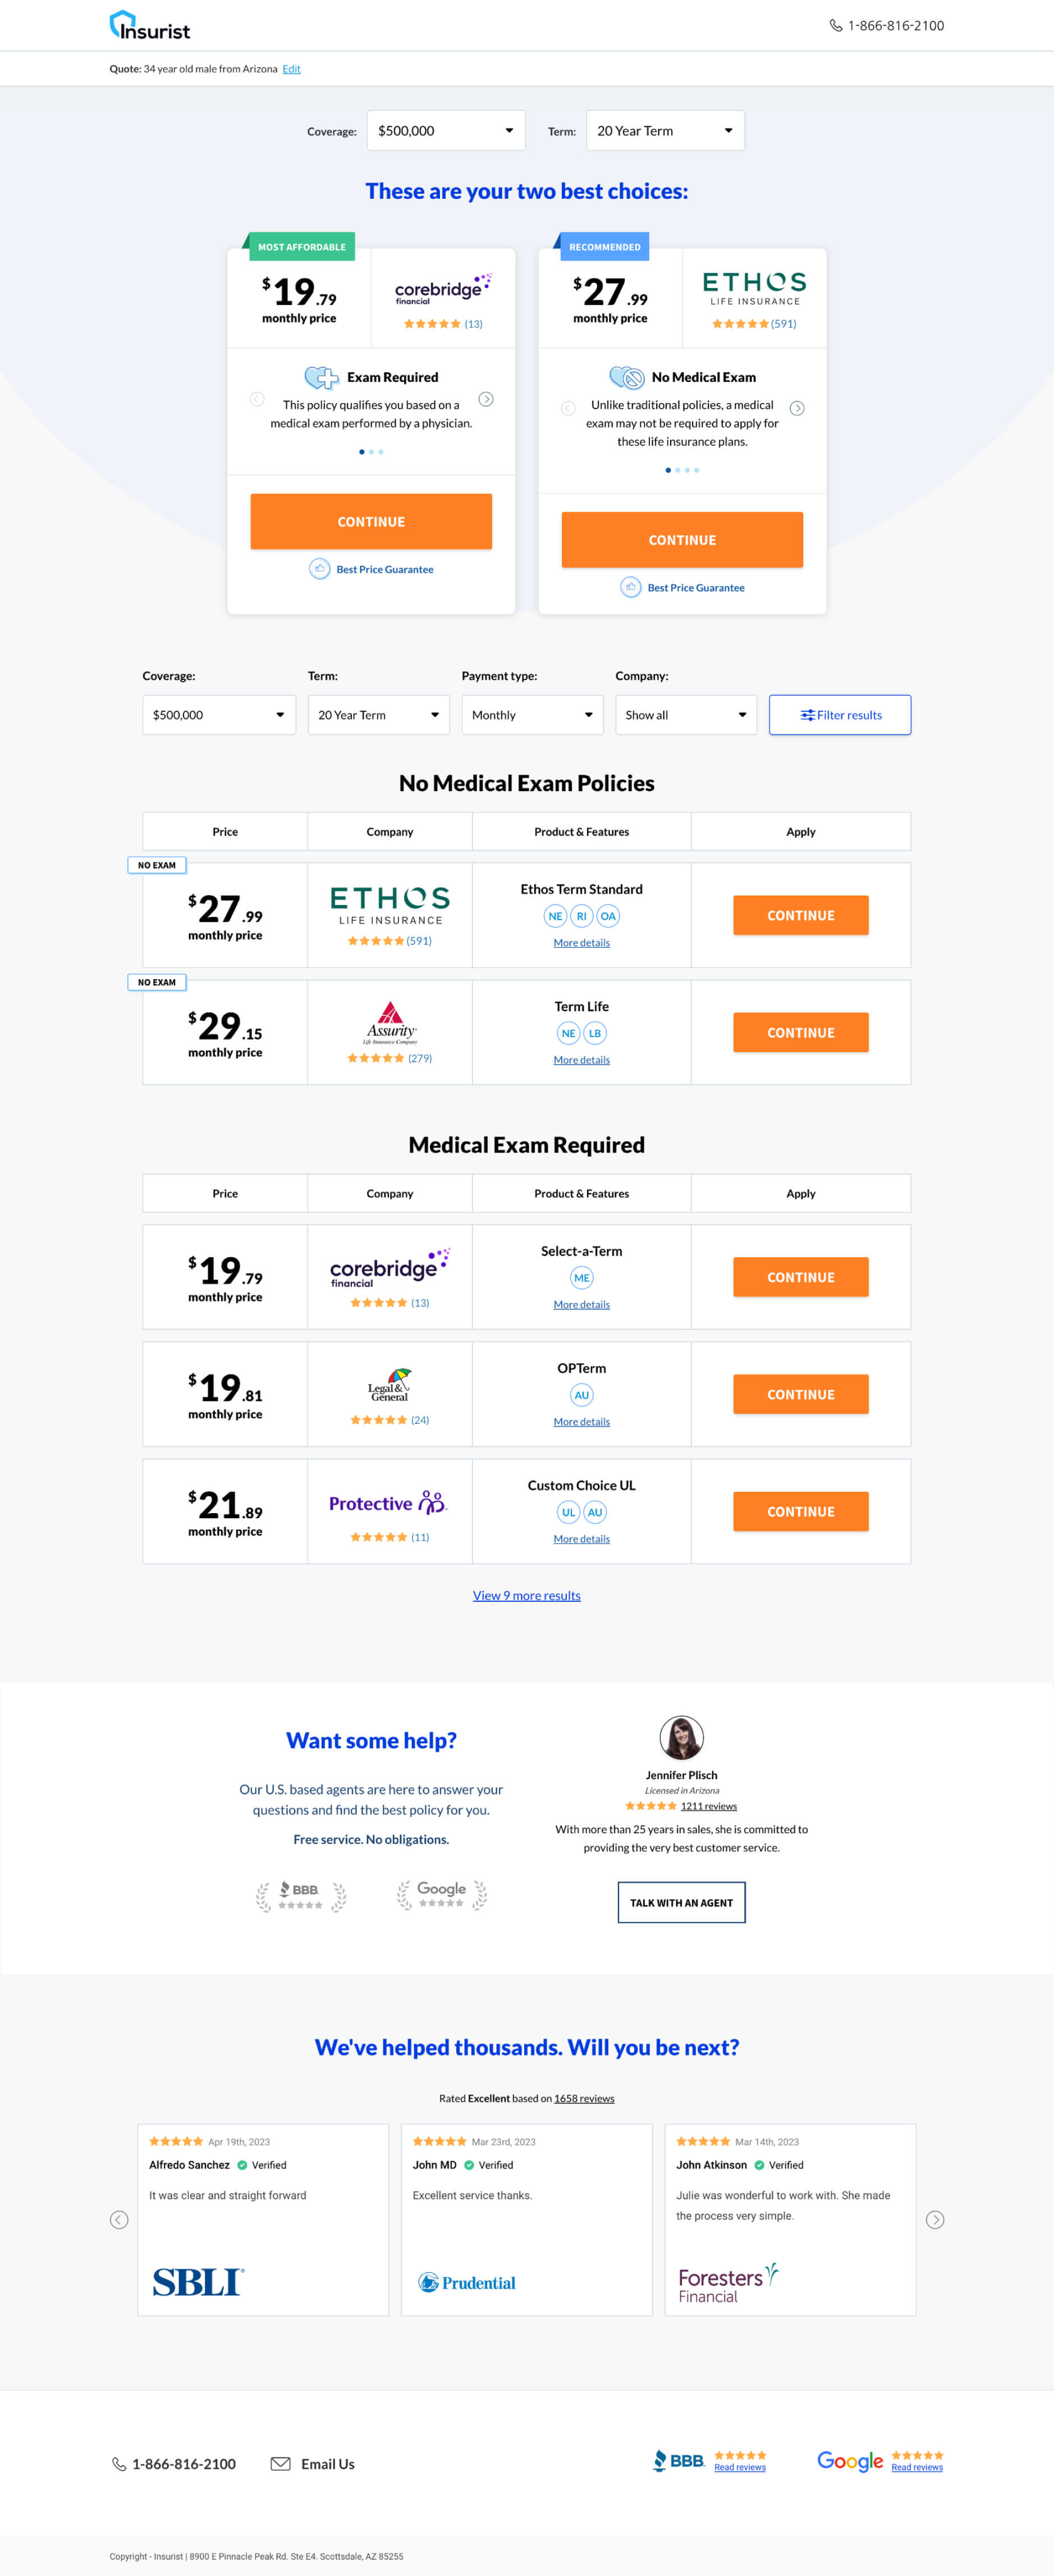This screenshot has height=2576, width=1054.
Task: Expand the Payment type Monthly dropdown
Action: [x=532, y=715]
